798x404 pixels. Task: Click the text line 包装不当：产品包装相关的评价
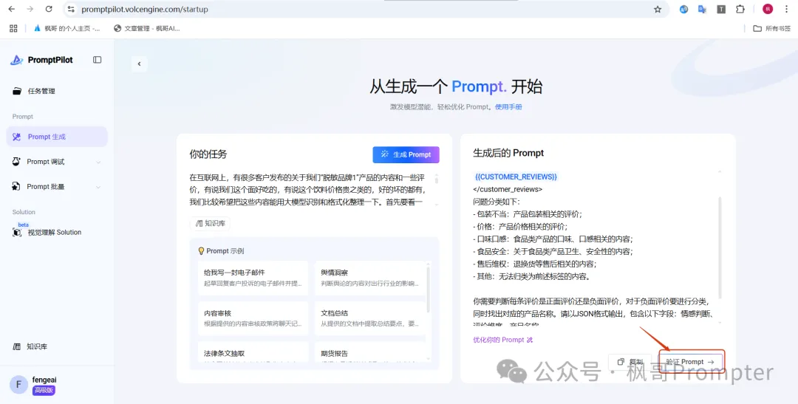(528, 214)
